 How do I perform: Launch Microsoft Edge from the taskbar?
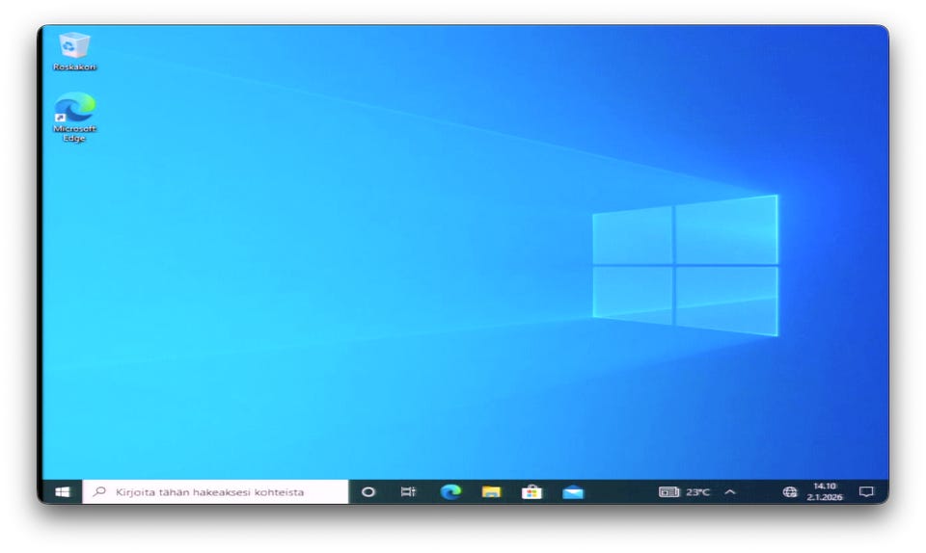450,491
